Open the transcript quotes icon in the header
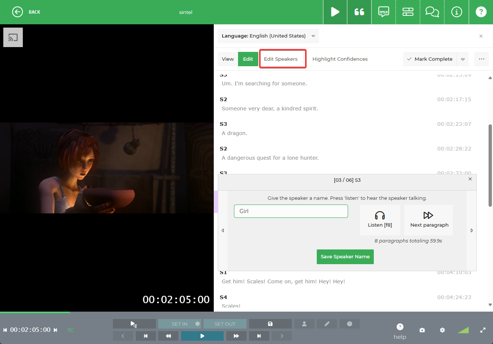The image size is (493, 344). (x=359, y=12)
